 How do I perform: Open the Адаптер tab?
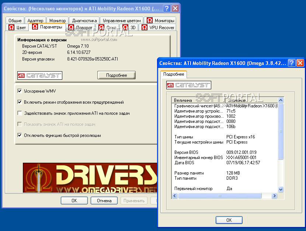coord(35,21)
